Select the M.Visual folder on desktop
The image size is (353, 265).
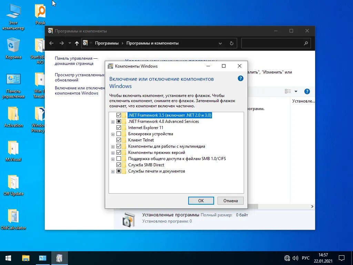pos(13,151)
